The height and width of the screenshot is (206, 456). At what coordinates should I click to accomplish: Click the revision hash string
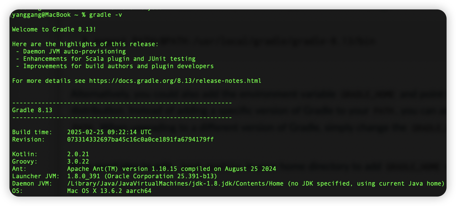coord(140,139)
